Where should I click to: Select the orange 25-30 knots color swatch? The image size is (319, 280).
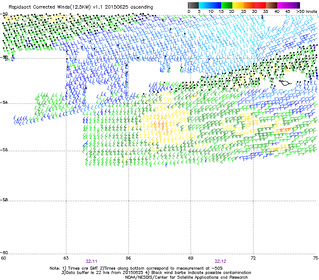click(249, 5)
